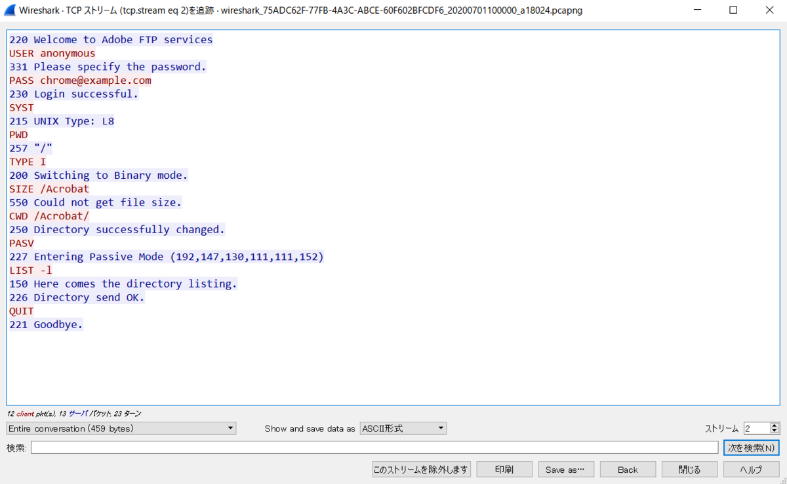Image resolution: width=787 pixels, height=484 pixels.
Task: Click the 閉じる close button
Action: pos(689,470)
